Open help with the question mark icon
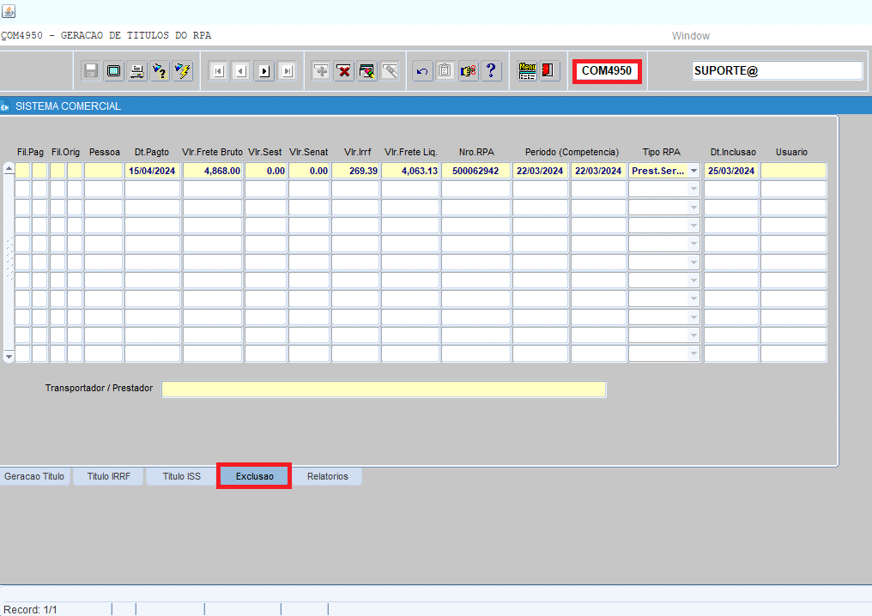 [491, 71]
